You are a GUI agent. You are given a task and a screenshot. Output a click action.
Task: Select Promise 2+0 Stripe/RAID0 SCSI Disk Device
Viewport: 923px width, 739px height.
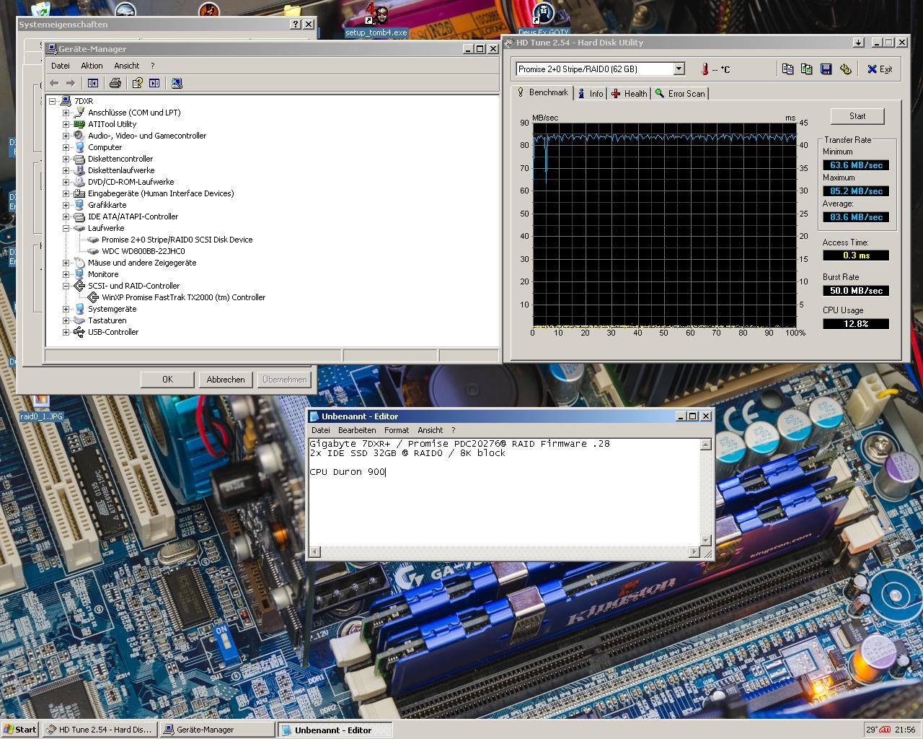177,240
